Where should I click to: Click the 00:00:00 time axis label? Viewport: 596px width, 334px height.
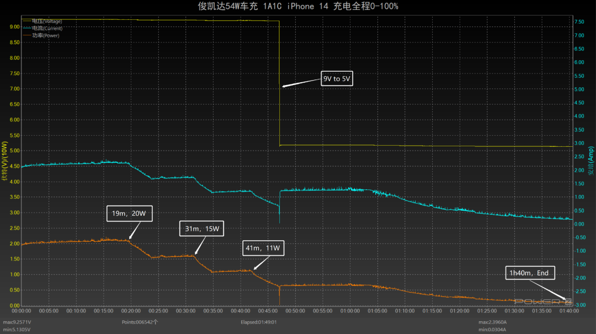(22, 311)
